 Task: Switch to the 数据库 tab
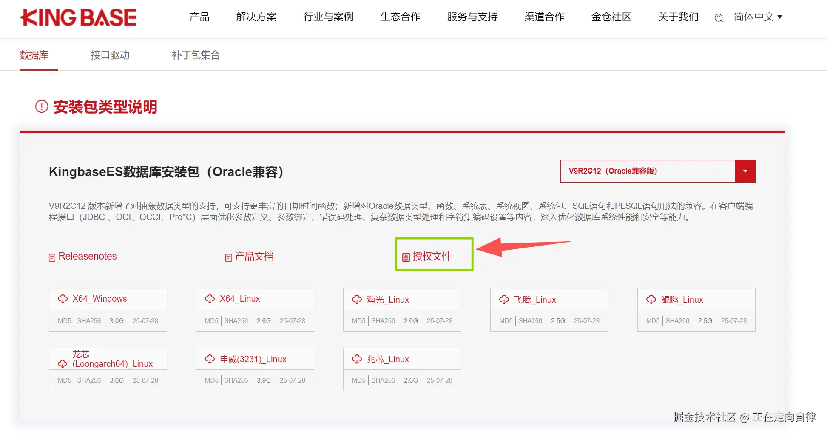coord(34,55)
